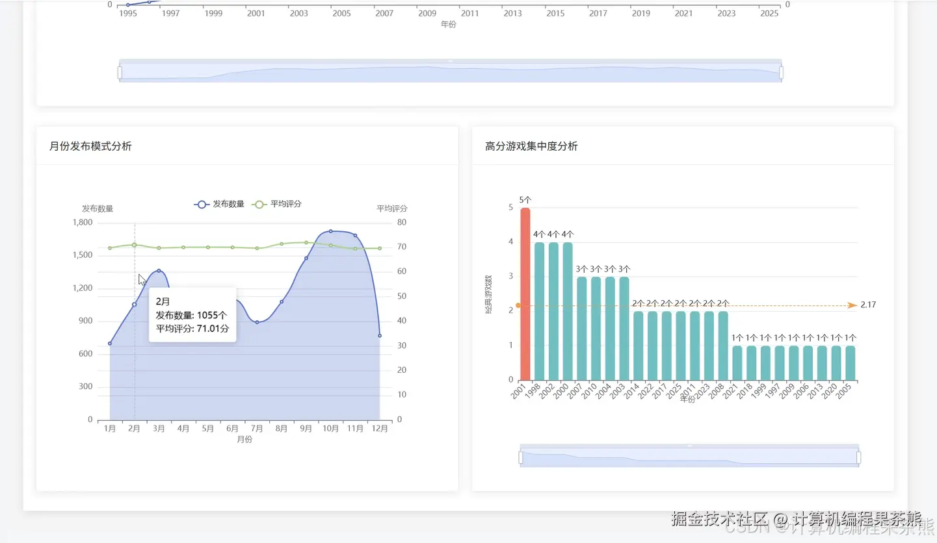Click the 8月 axis label
The height and width of the screenshot is (543, 937).
tap(282, 429)
